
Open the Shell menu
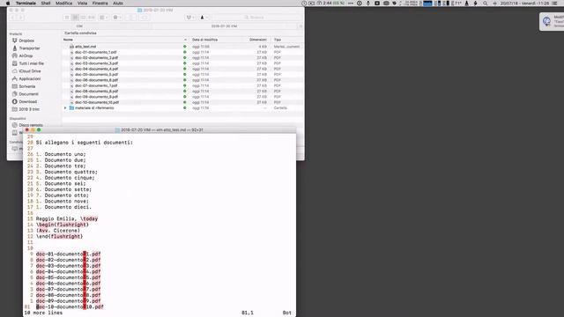click(x=46, y=4)
